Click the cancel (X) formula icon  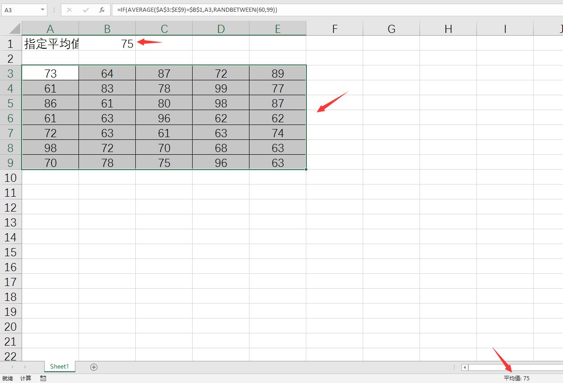(69, 9)
